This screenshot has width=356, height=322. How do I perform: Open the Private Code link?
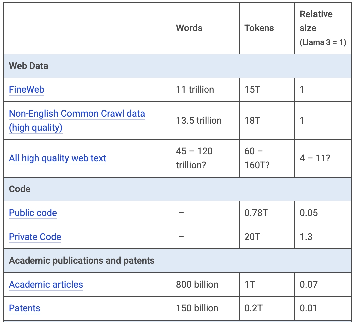(x=35, y=237)
